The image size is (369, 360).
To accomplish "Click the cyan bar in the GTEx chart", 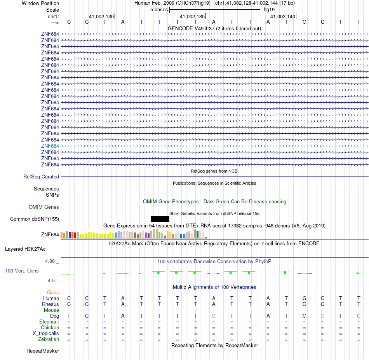I will 116,235.
